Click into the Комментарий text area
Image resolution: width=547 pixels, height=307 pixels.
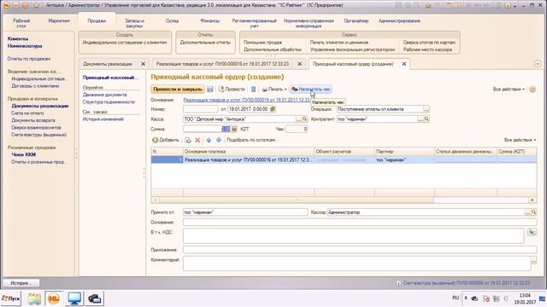[356, 264]
